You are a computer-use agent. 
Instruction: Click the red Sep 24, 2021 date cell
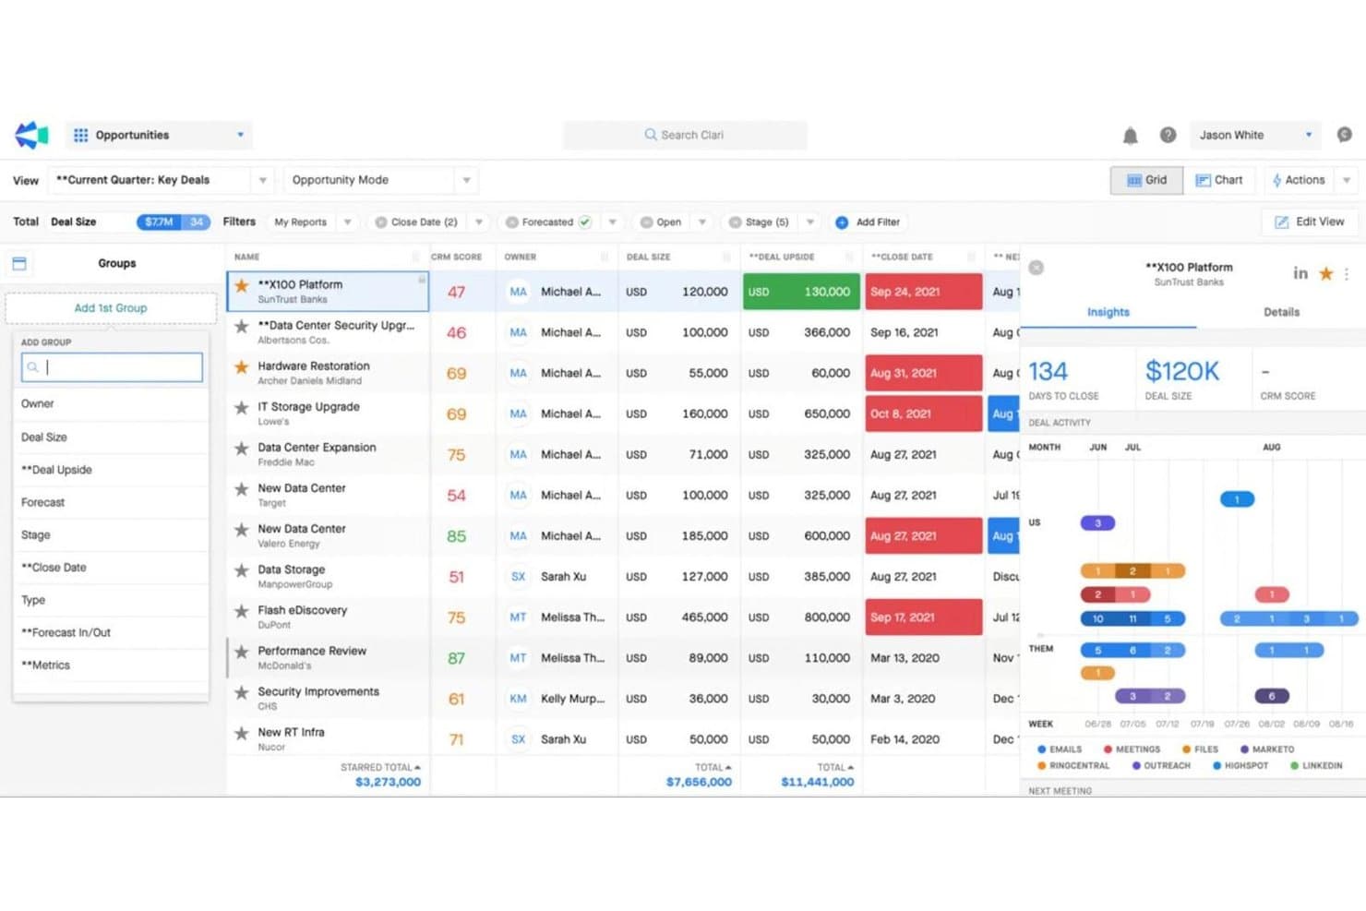coord(923,292)
